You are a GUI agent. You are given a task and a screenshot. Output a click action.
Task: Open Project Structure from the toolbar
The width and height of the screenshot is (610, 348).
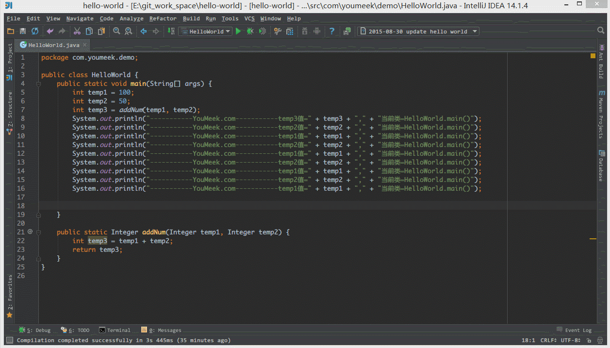(290, 31)
